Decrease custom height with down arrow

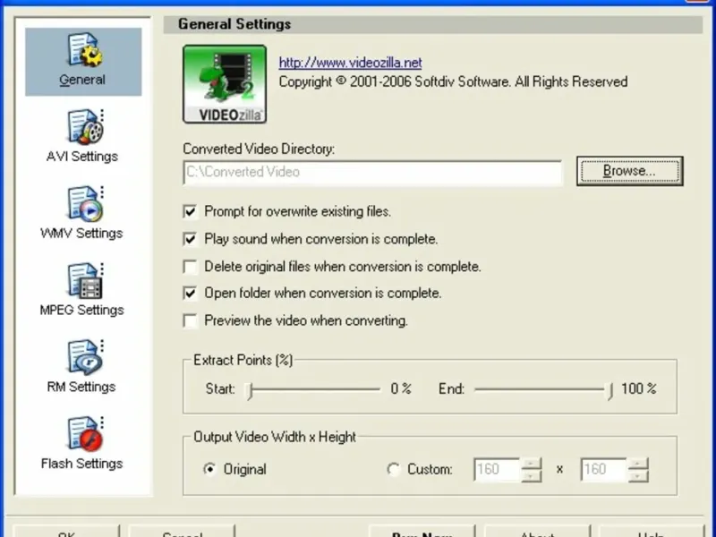pyautogui.click(x=637, y=476)
